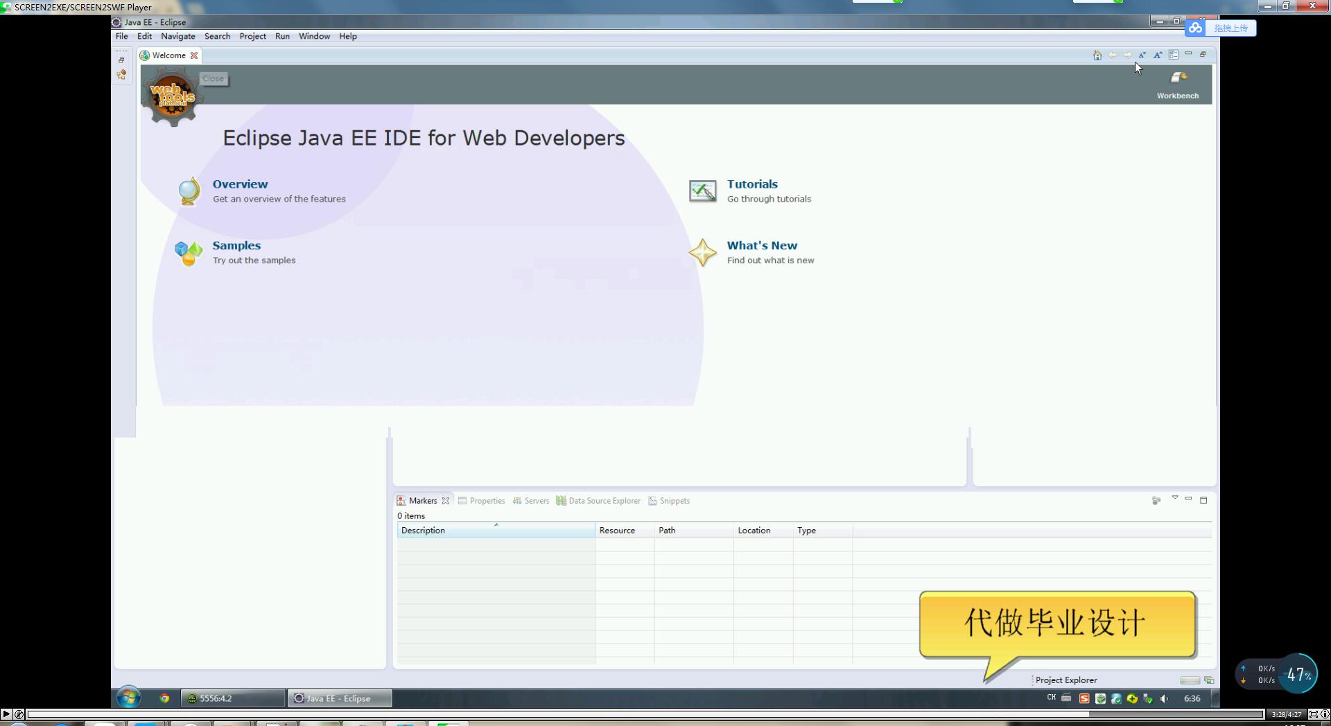
Task: Open the Markers view menu dropdown
Action: coord(1174,498)
